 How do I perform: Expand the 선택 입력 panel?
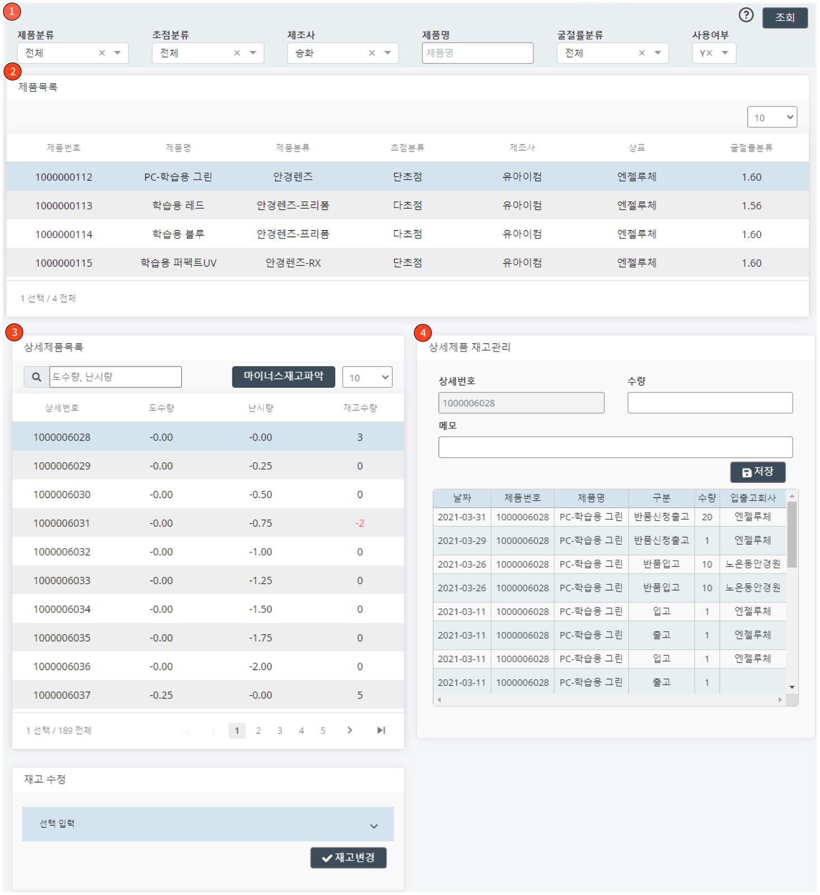click(374, 826)
